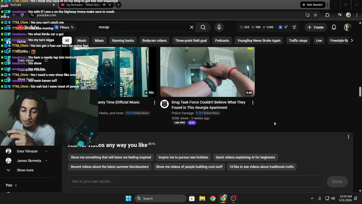Mute the Jay Montana tab audio
Viewport: 362px width, 204px height.
[104, 5]
